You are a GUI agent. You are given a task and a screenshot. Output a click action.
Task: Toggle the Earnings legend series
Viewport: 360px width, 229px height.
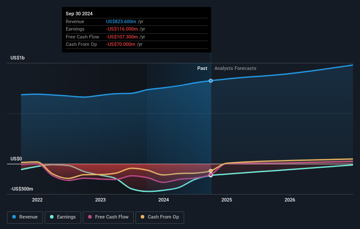point(63,217)
